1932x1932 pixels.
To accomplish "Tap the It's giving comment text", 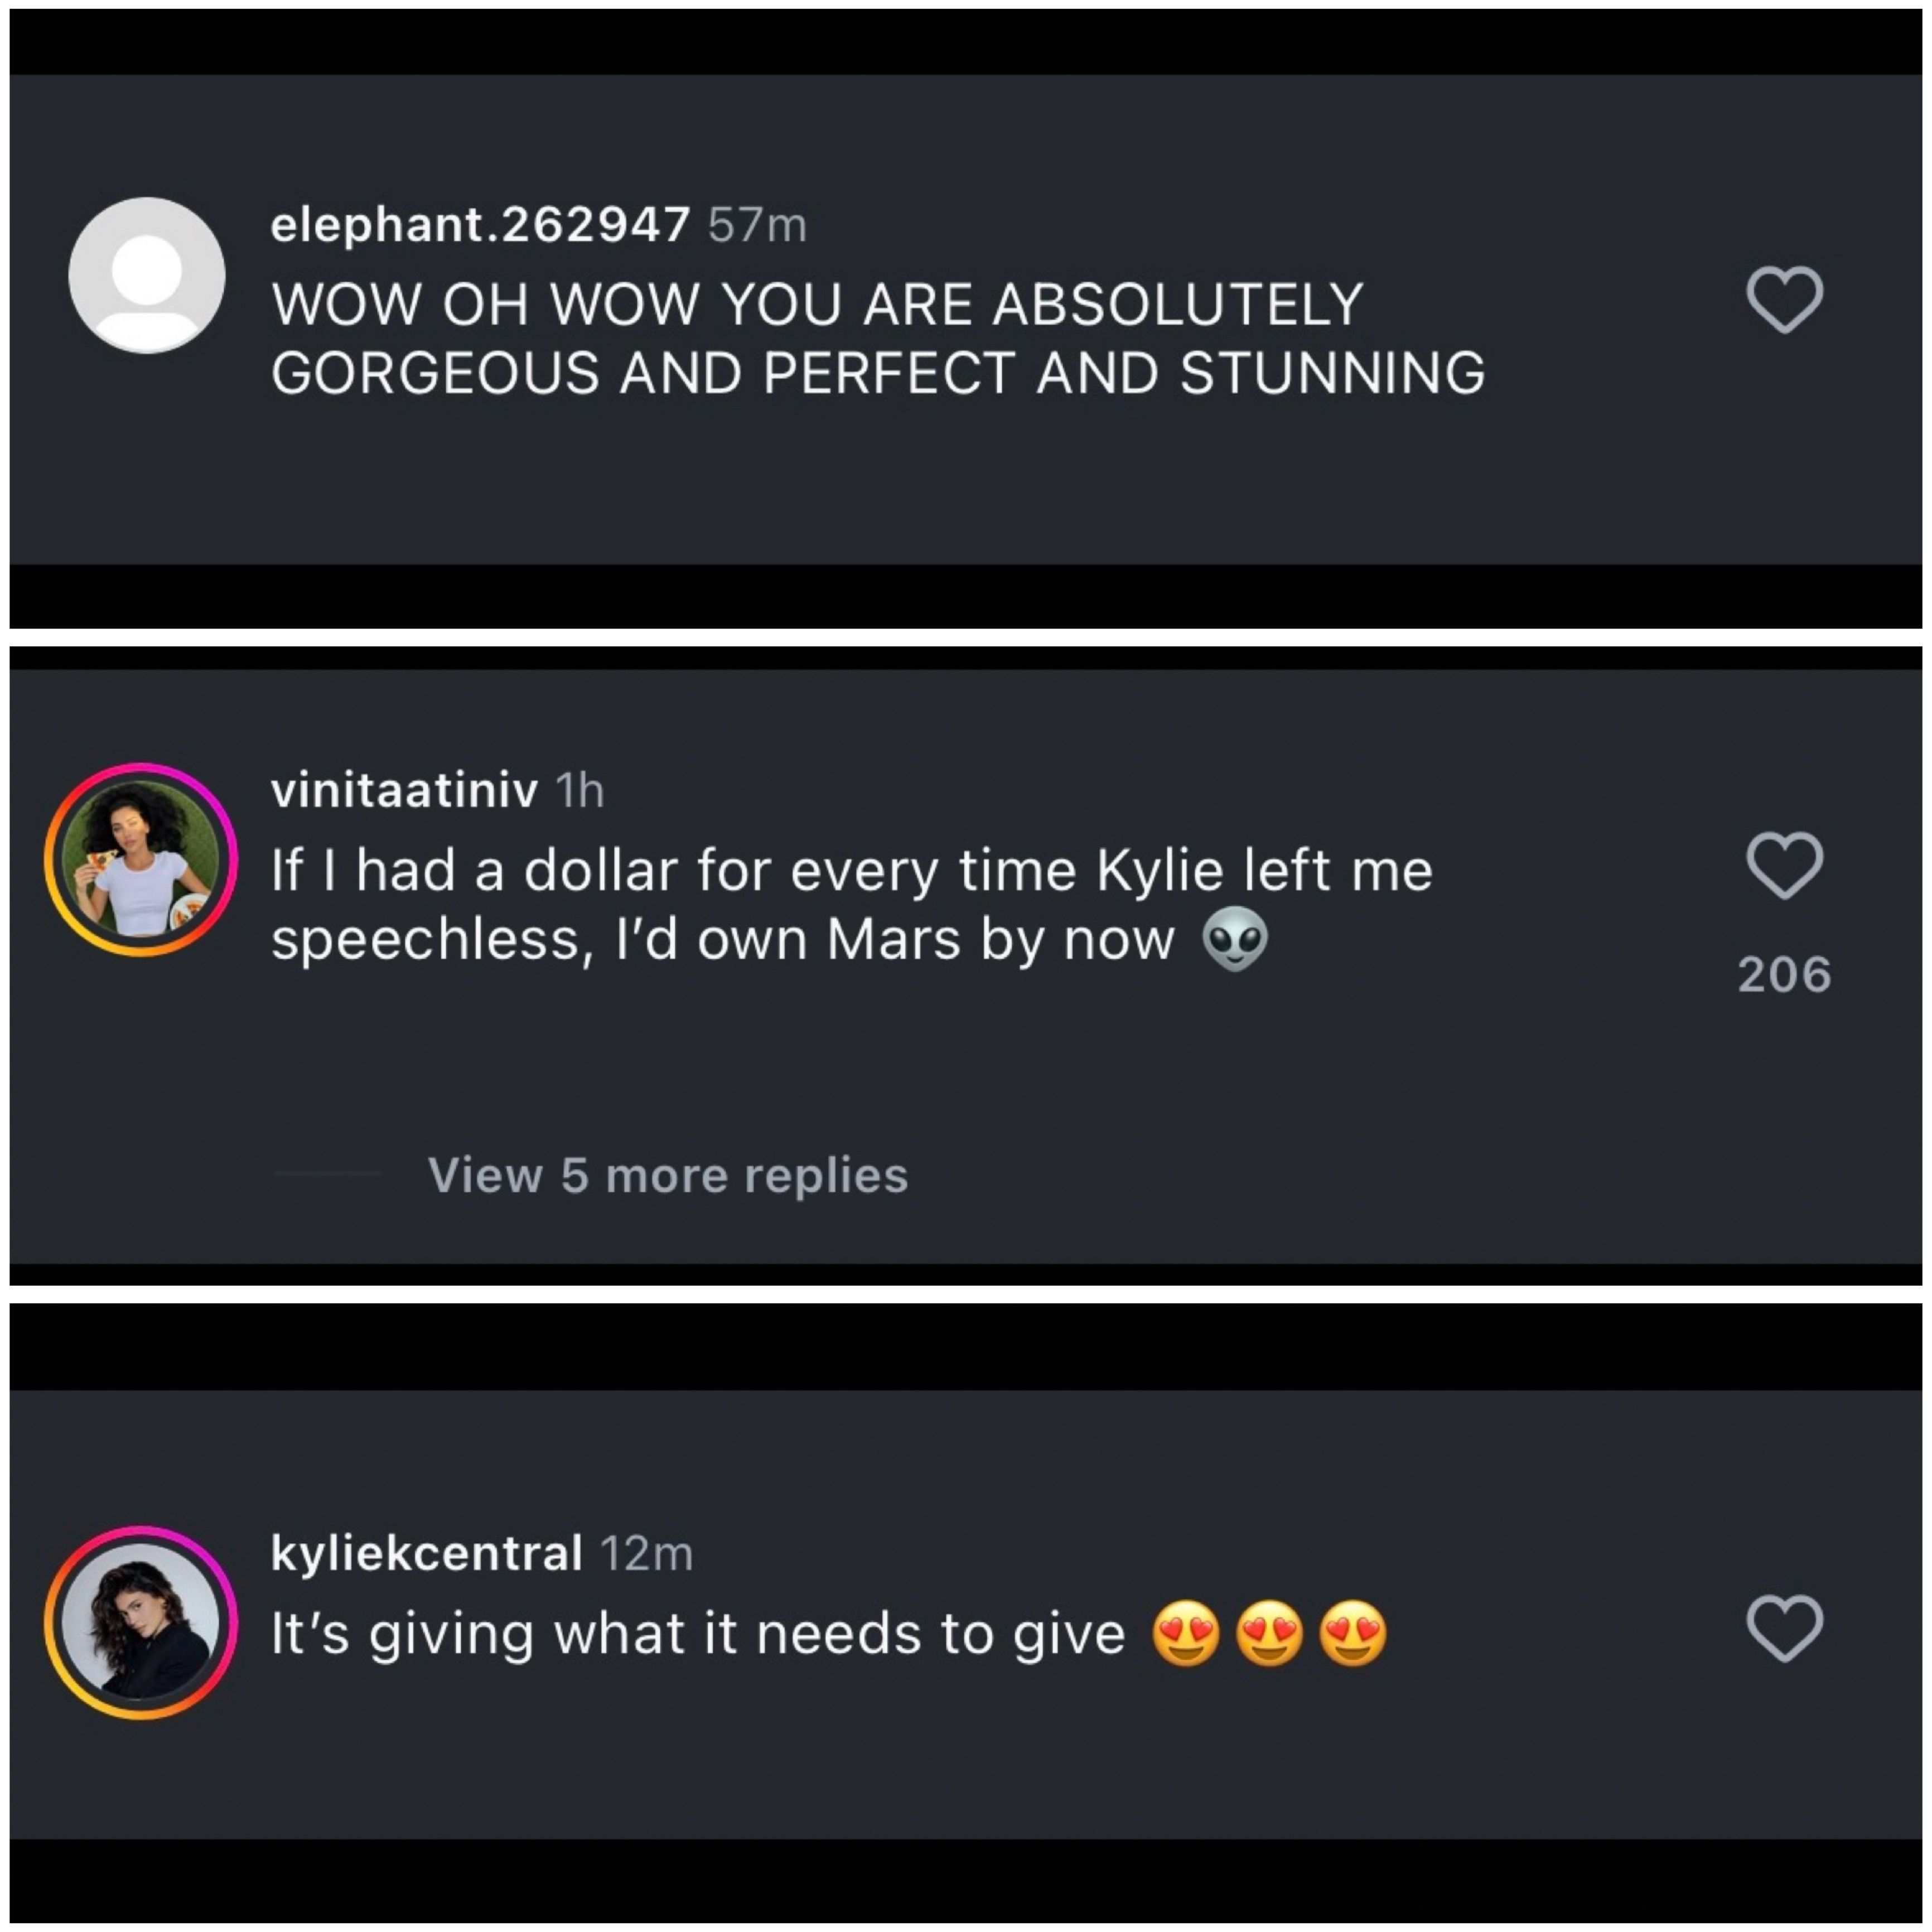I will [x=698, y=1634].
